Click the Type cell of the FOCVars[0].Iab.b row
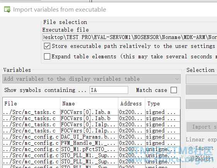The height and width of the screenshot is (168, 217). tap(163, 118)
